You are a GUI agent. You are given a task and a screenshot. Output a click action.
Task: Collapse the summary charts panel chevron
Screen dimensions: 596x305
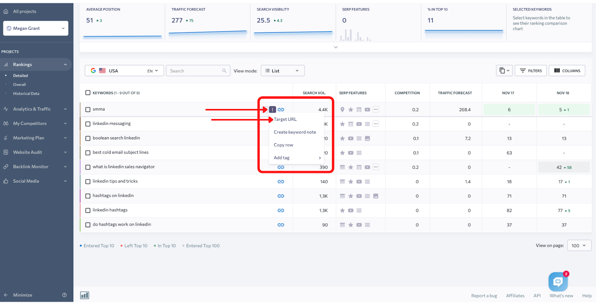[336, 47]
